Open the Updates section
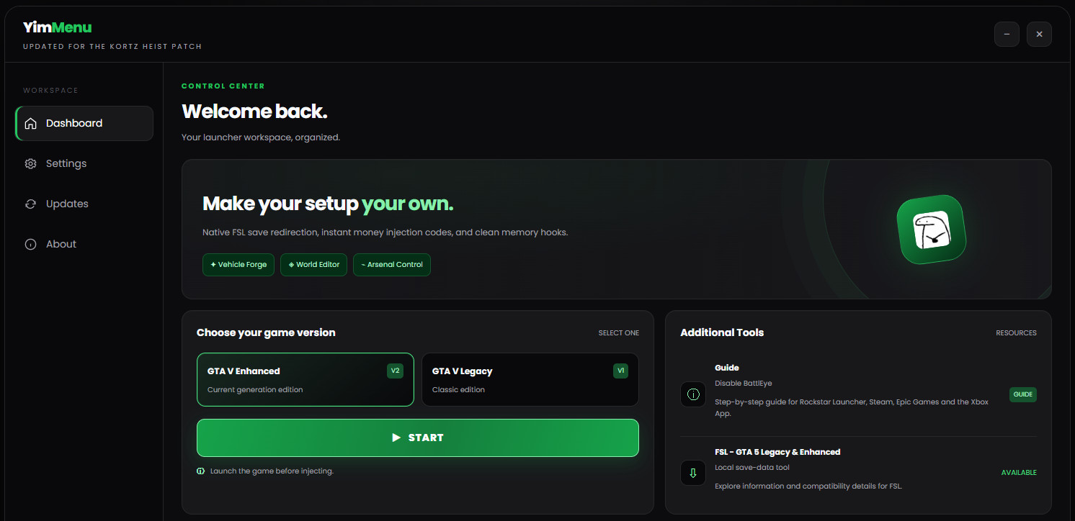This screenshot has height=521, width=1075. click(84, 204)
